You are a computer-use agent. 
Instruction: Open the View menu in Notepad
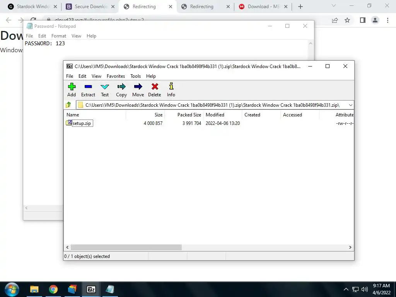(76, 36)
